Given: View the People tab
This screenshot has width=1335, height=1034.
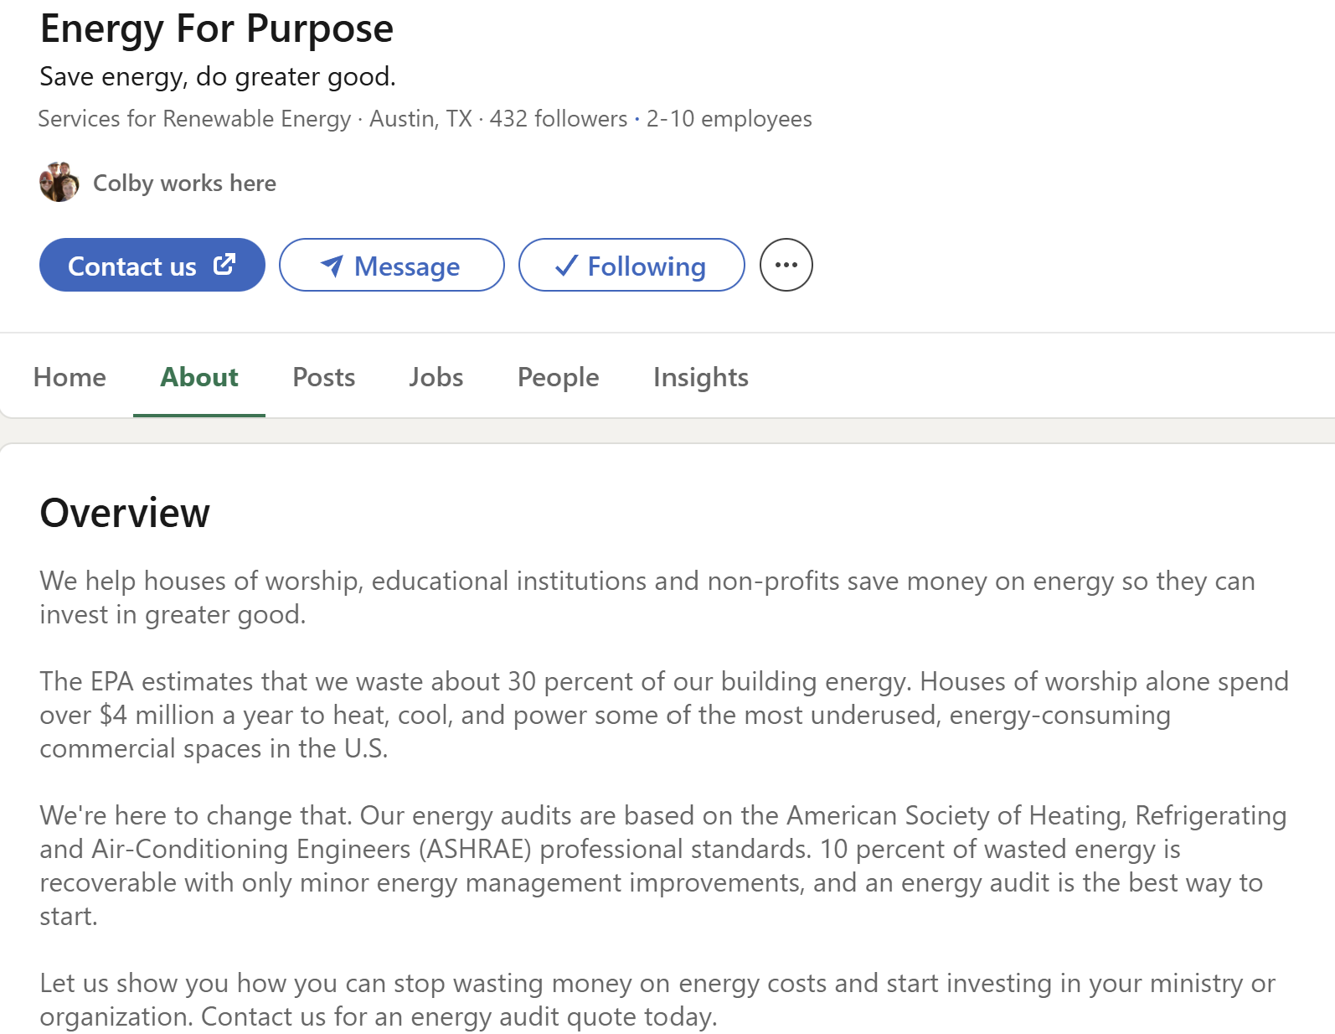Looking at the screenshot, I should pos(558,377).
